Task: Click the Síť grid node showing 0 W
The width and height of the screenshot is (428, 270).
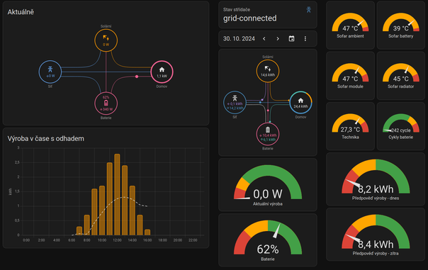Action: coord(50,72)
